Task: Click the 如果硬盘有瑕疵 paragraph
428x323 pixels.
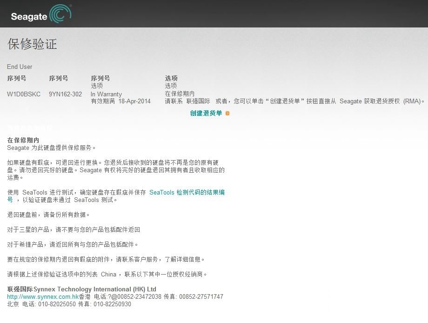Action: coord(116,170)
